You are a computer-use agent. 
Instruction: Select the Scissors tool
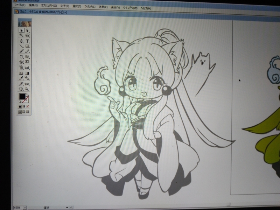point(27,84)
